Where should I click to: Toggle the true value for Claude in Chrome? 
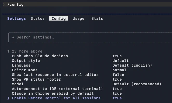coord(117,93)
